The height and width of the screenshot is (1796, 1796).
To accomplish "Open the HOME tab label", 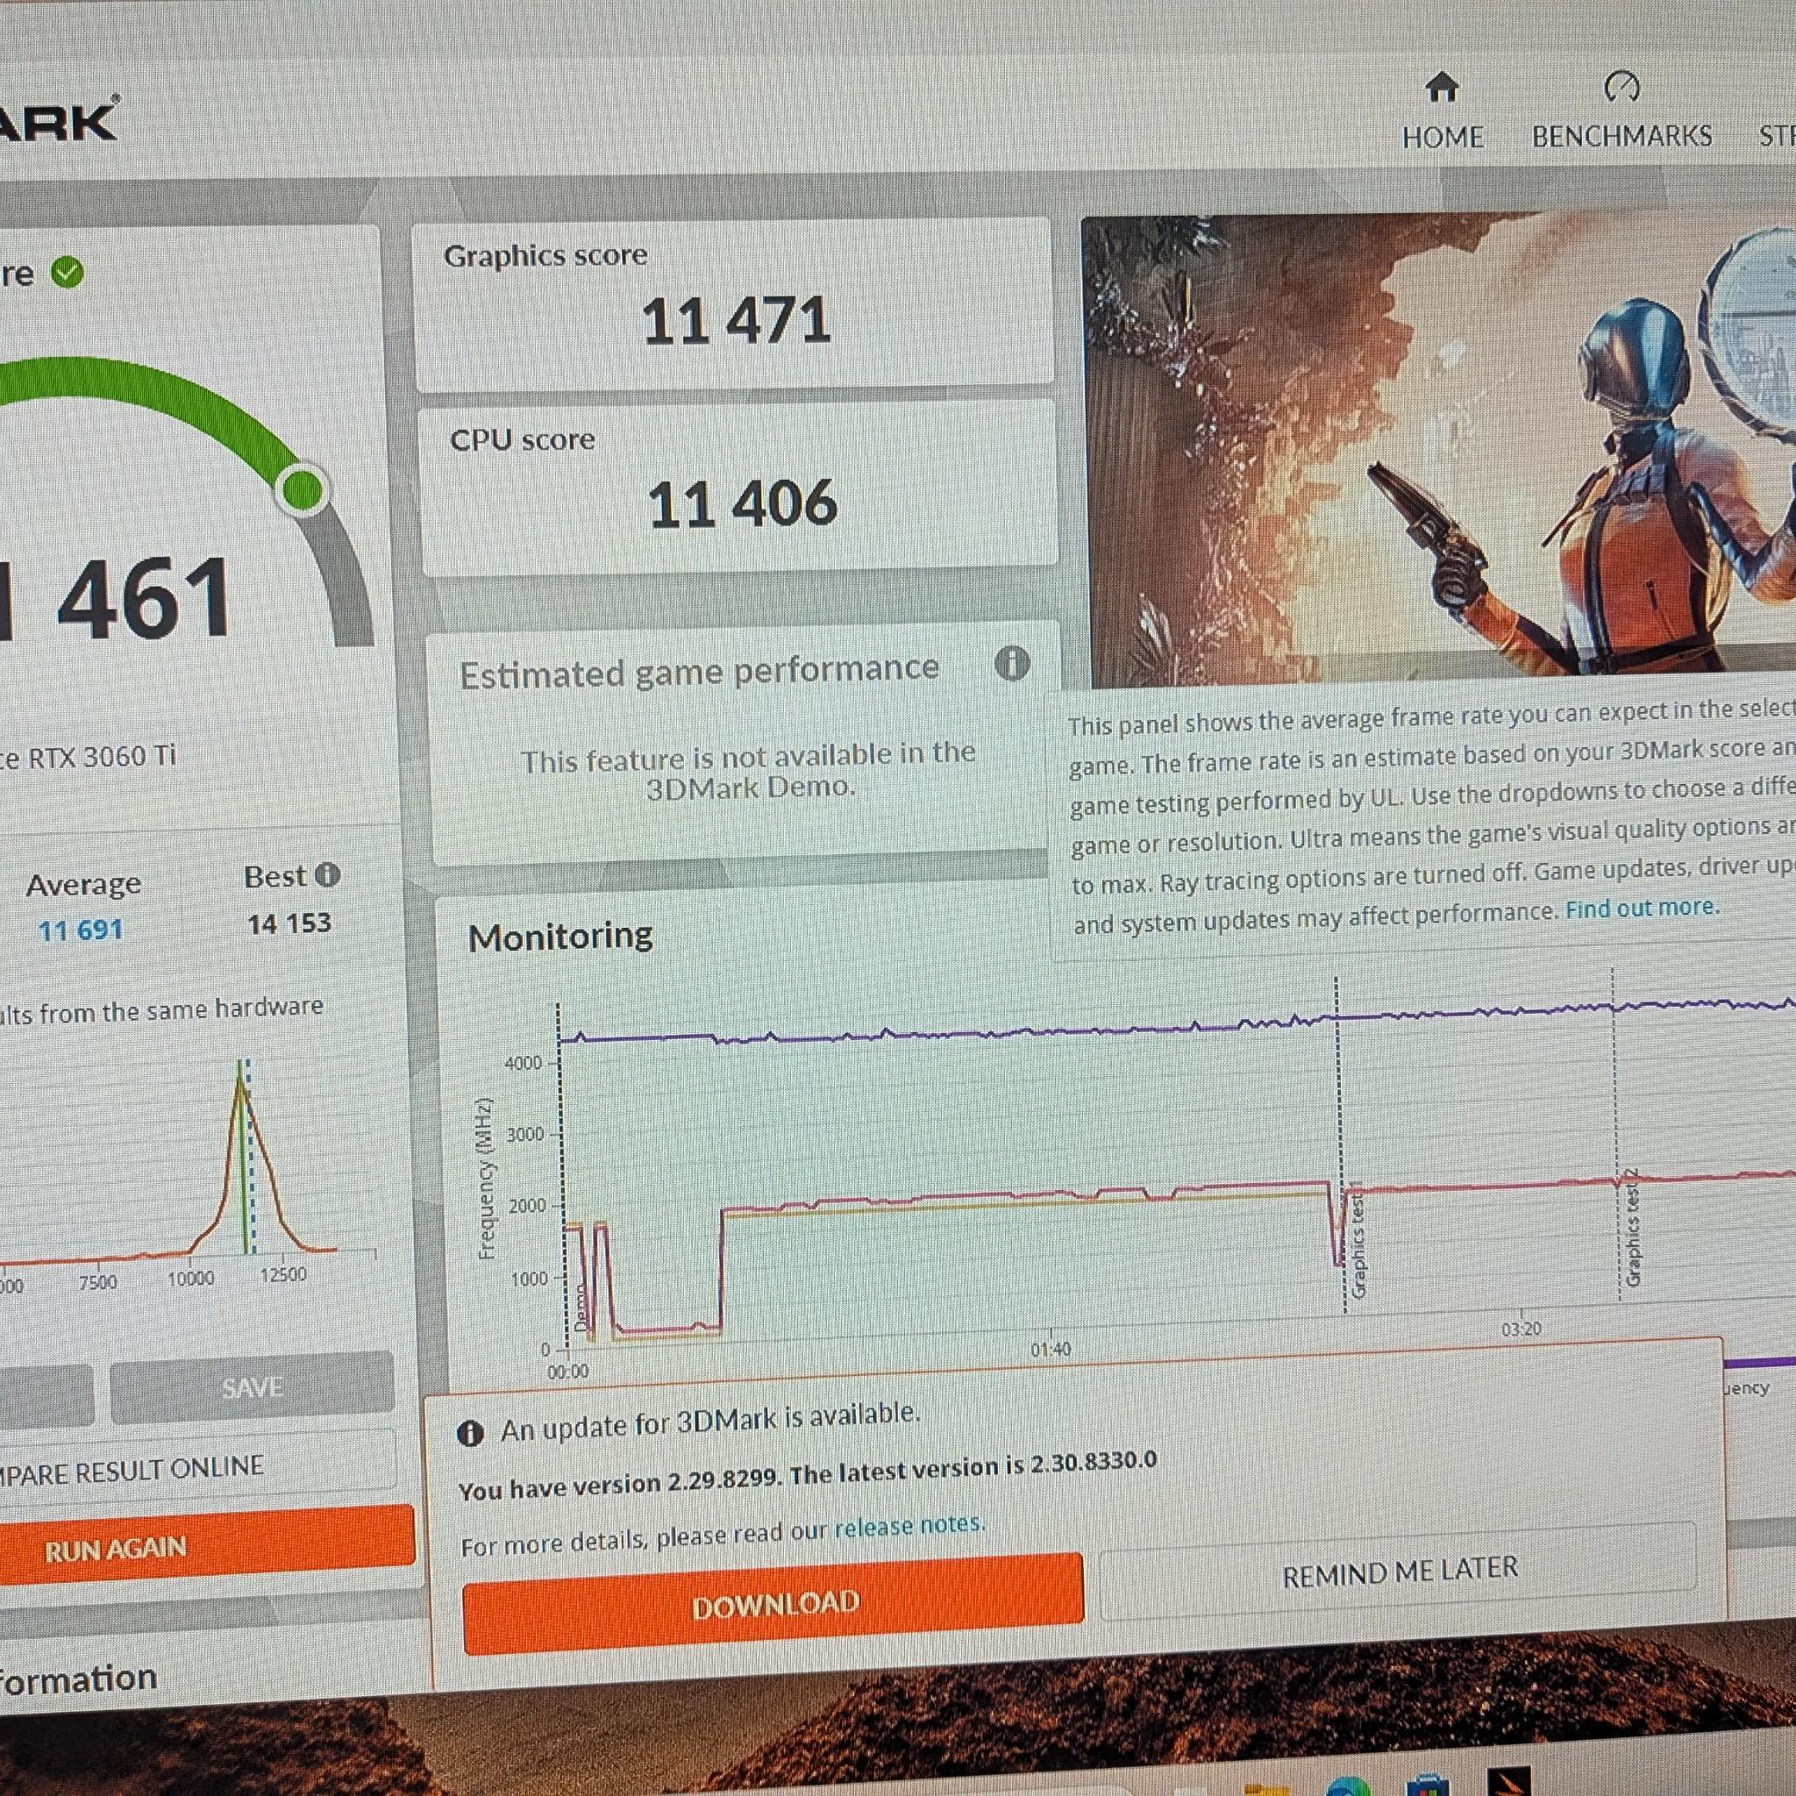I will click(1442, 138).
